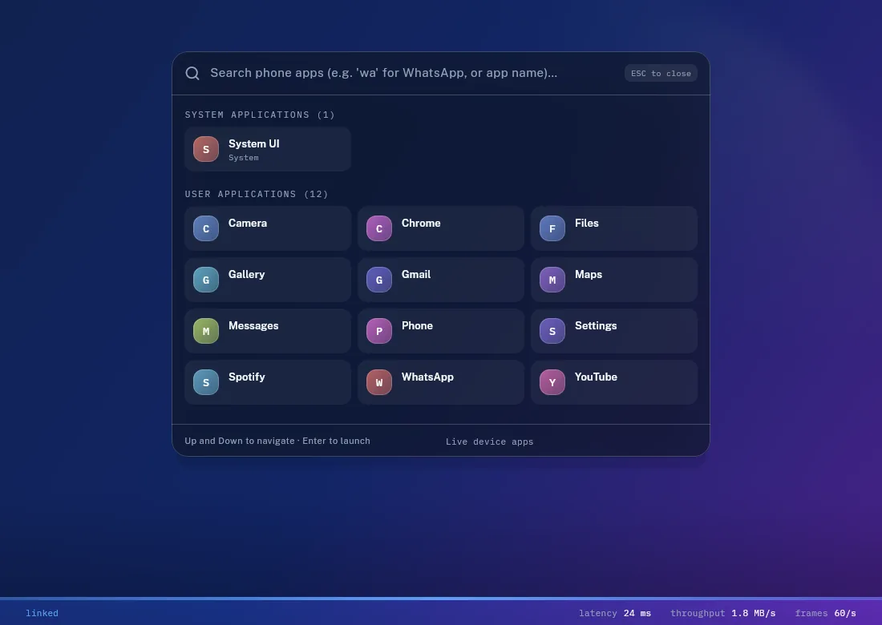Select the Chrome name label
The height and width of the screenshot is (625, 882).
(421, 223)
